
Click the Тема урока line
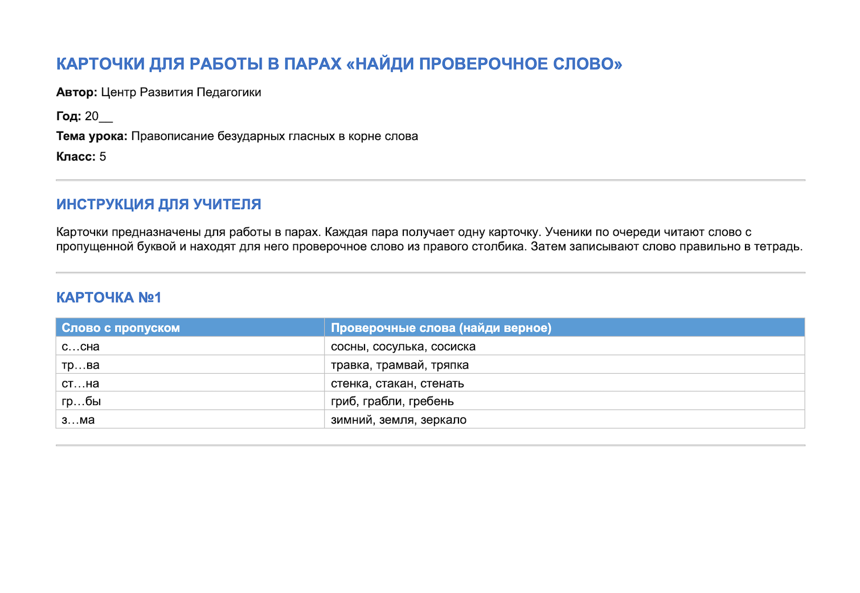237,136
